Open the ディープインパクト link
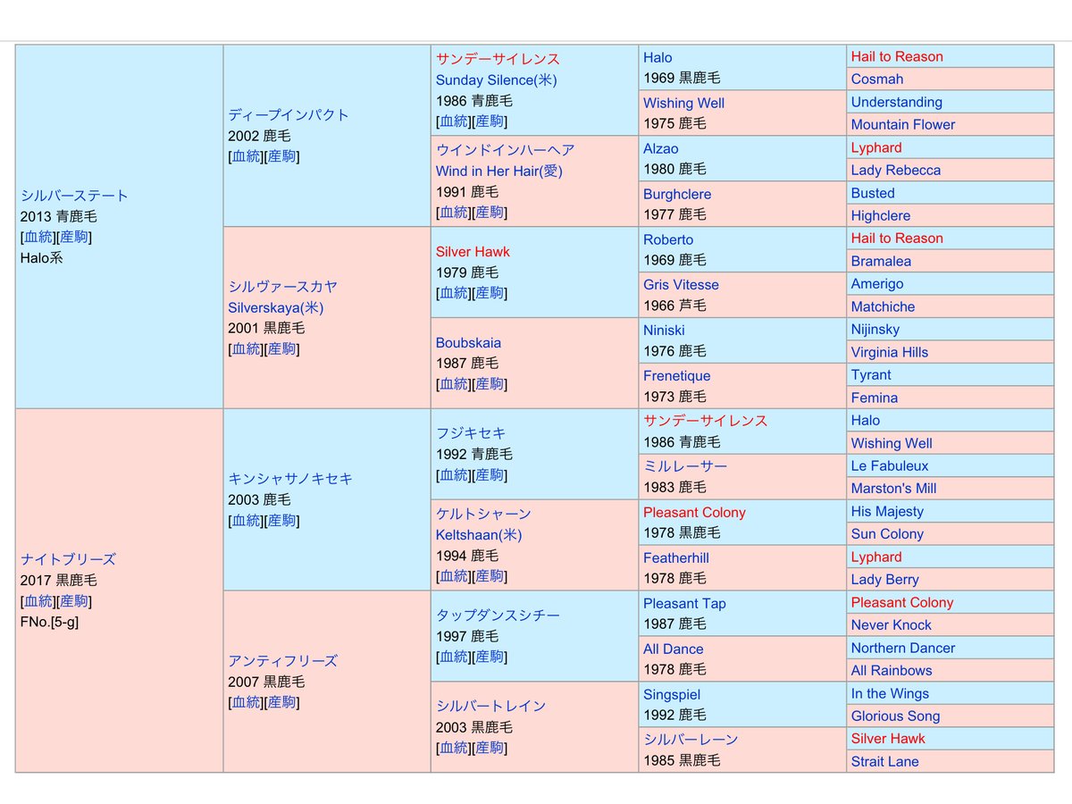The width and height of the screenshot is (1072, 804). 289,115
